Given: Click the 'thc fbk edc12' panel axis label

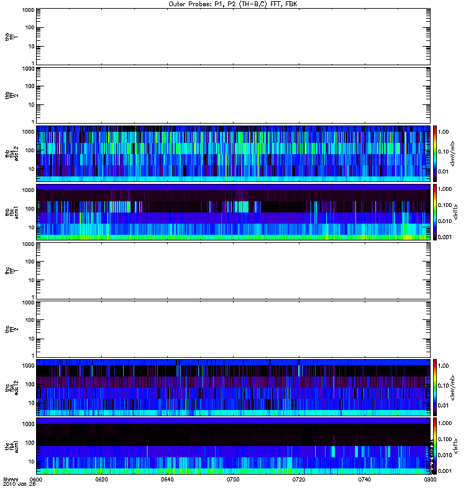Looking at the screenshot, I should [11, 388].
